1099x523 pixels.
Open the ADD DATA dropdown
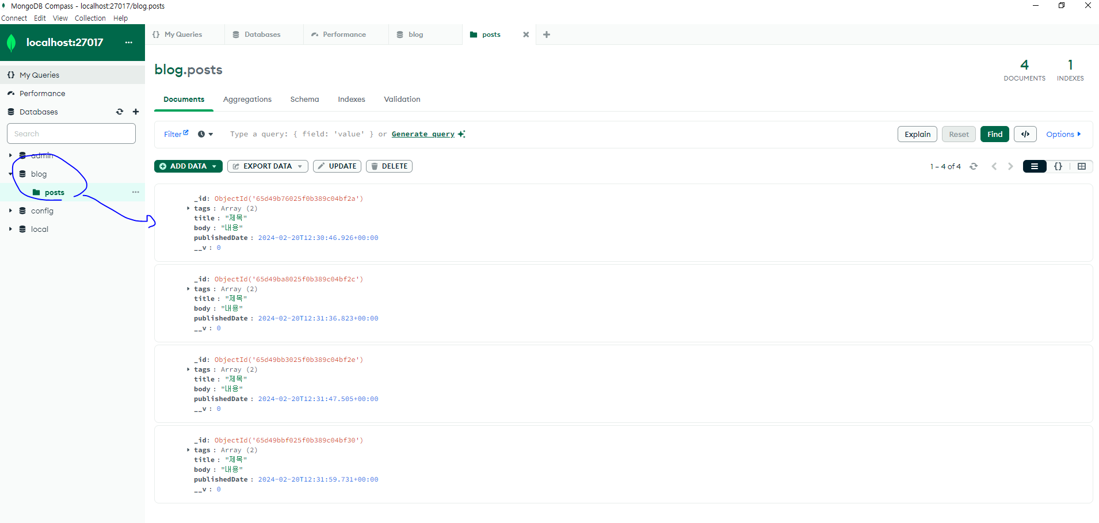point(188,166)
